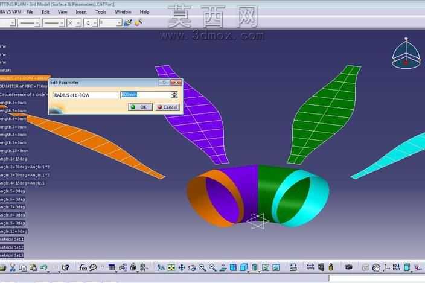Click the parameter value spinner arrows
This screenshot has width=425, height=283.
[174, 95]
